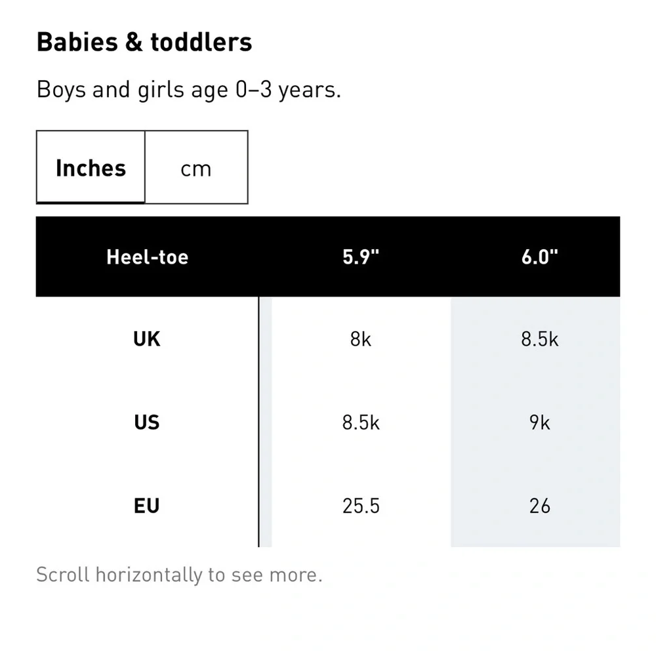Click the Babies & toddlers heading
This screenshot has width=656, height=656.
click(x=144, y=42)
